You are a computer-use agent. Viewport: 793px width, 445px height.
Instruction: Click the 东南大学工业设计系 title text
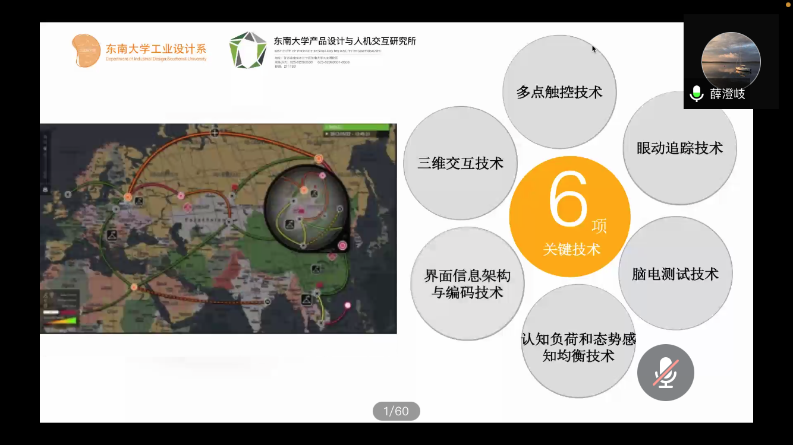[x=156, y=49]
